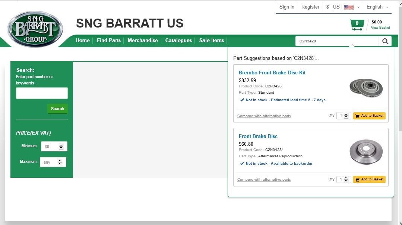The height and width of the screenshot is (225, 402).
Task: Select Catalogues in the navigation bar
Action: coord(178,40)
